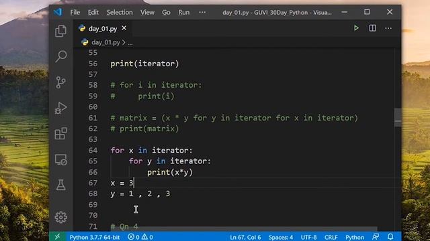Run Python file with play button
The image size is (430, 241).
356,28
